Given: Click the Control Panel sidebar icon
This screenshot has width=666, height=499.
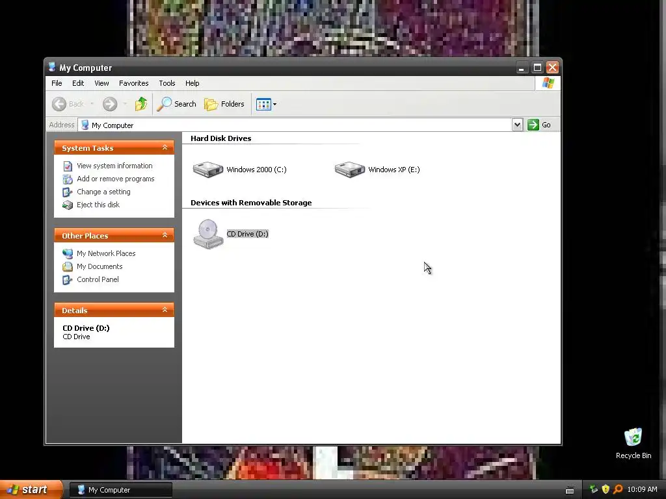Looking at the screenshot, I should (68, 280).
